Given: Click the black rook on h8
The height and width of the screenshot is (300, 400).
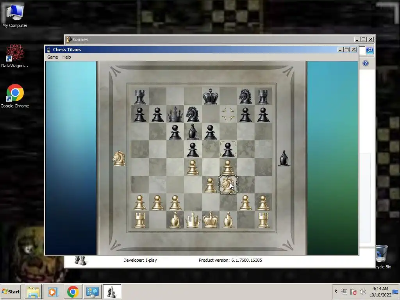Looking at the screenshot, I should click(x=263, y=96).
